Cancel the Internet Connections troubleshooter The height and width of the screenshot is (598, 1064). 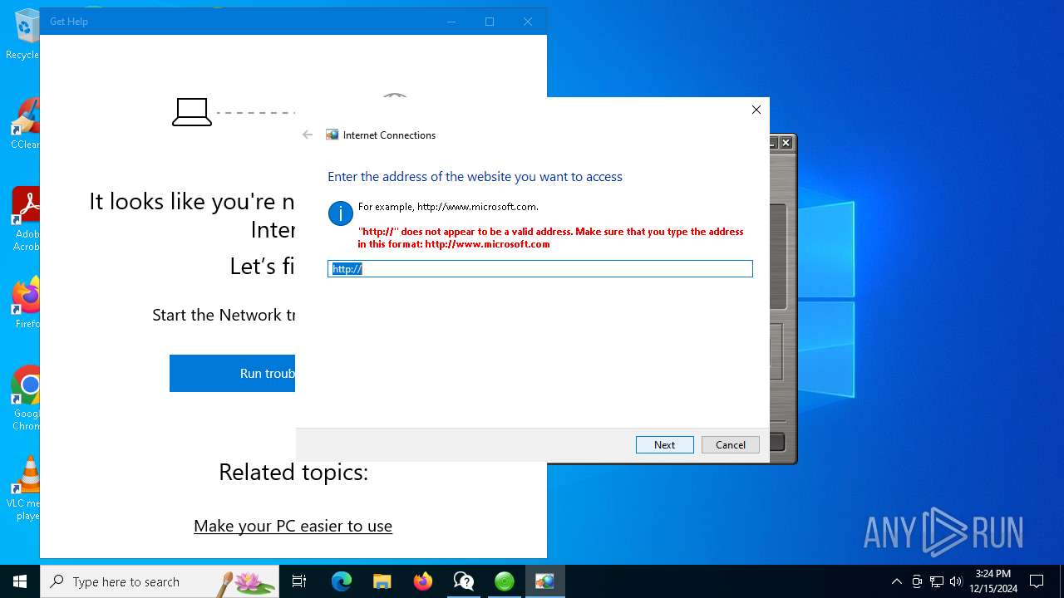[x=730, y=444]
